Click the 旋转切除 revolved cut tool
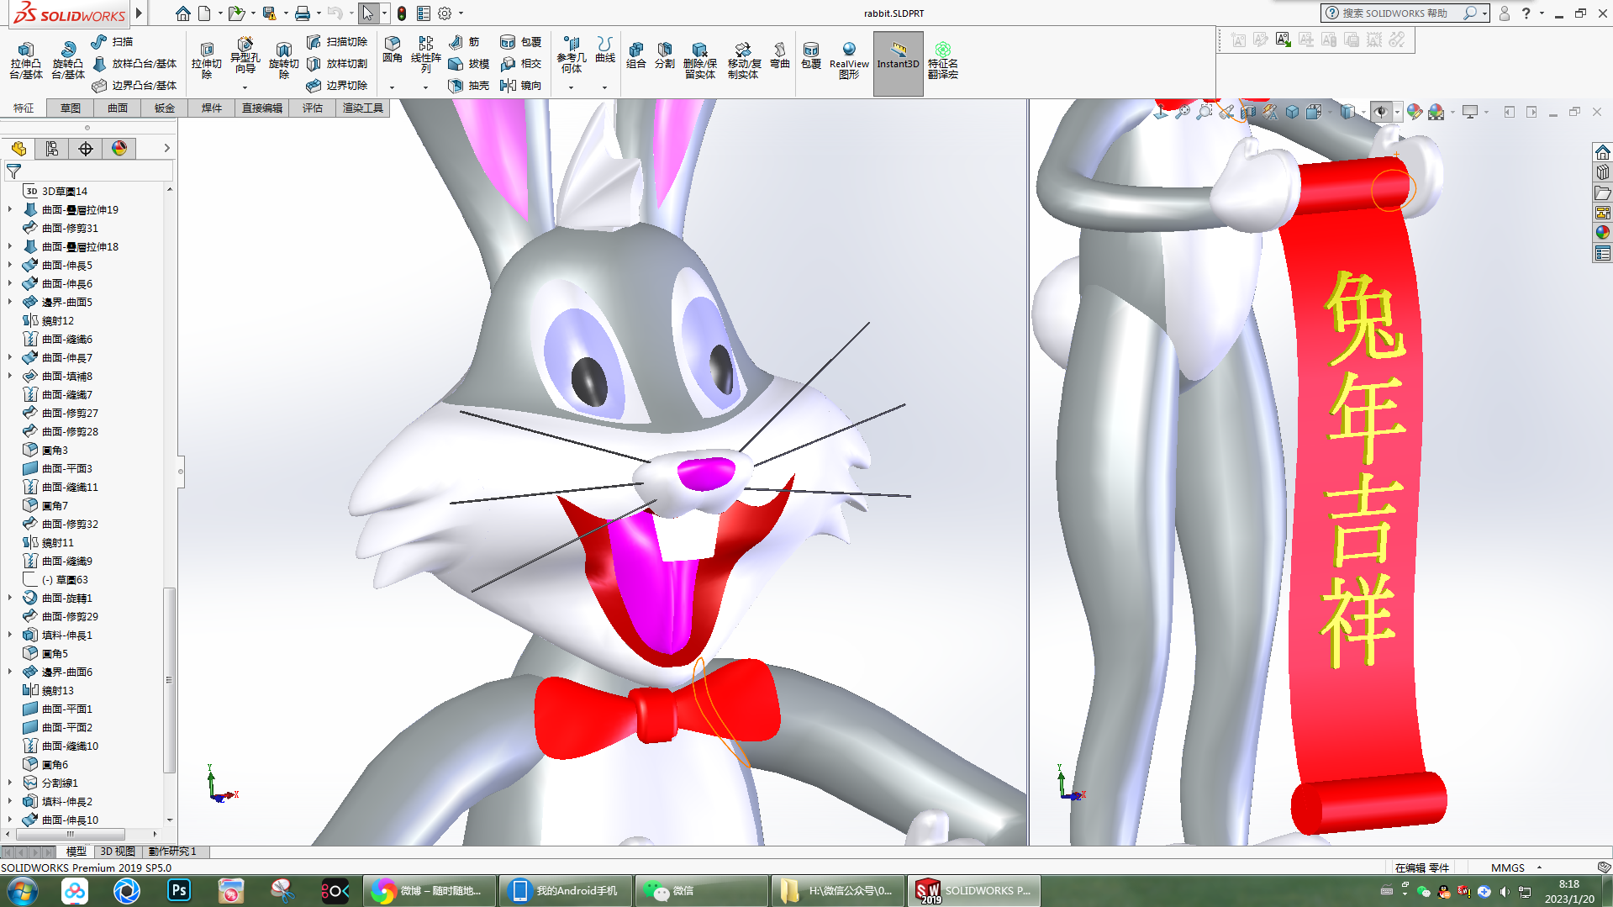 click(283, 61)
